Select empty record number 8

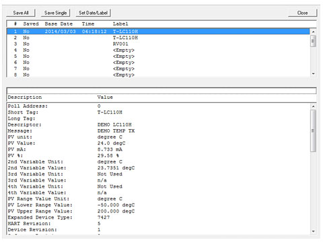[158, 75]
